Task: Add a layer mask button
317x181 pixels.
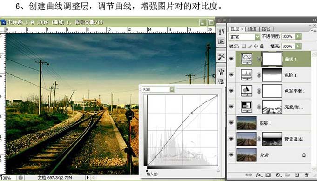Action: (x=268, y=175)
